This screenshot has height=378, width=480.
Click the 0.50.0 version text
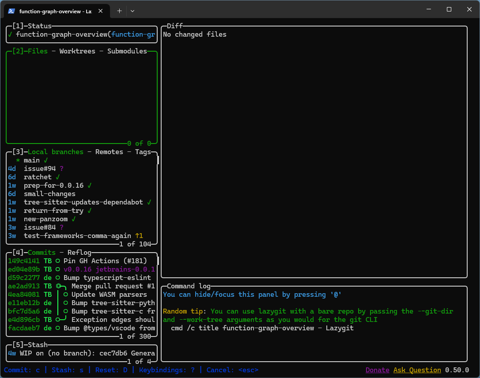click(457, 370)
